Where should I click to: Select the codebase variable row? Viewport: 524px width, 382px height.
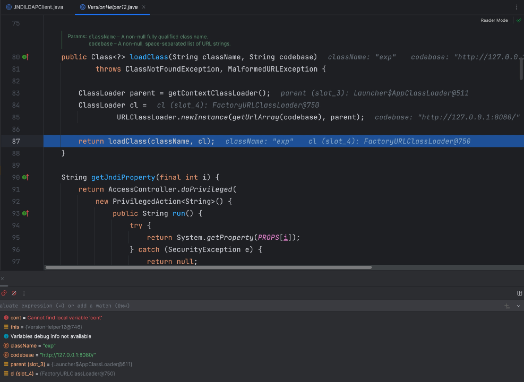click(x=262, y=355)
